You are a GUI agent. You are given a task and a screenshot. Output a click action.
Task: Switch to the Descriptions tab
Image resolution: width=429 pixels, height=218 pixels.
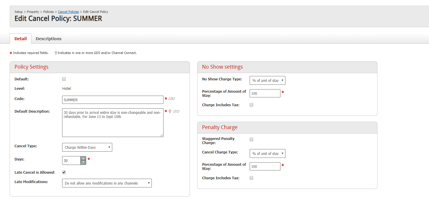pyautogui.click(x=49, y=39)
